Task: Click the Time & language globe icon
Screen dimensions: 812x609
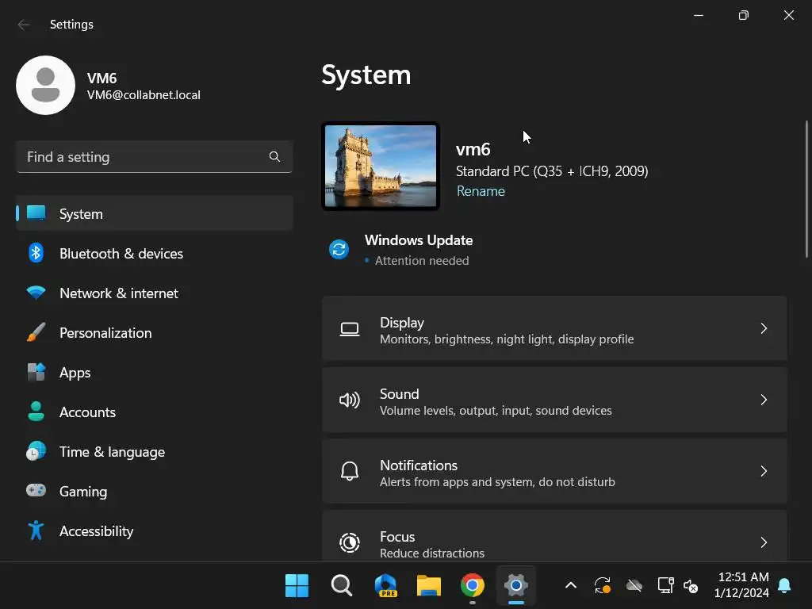Action: [36, 451]
